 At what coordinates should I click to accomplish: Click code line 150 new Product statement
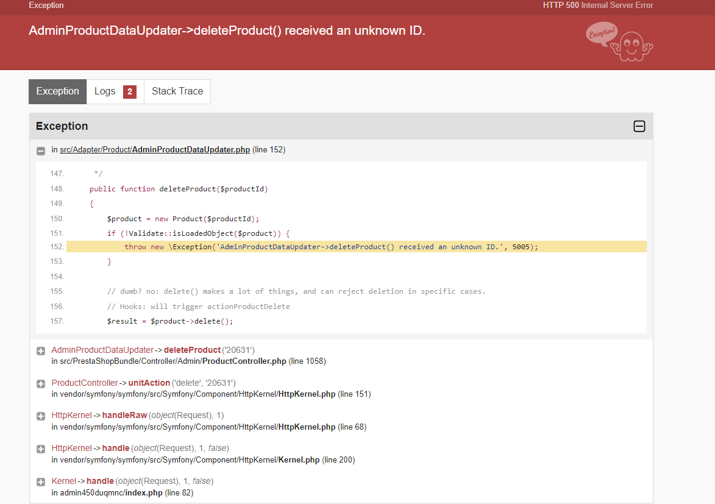(183, 219)
